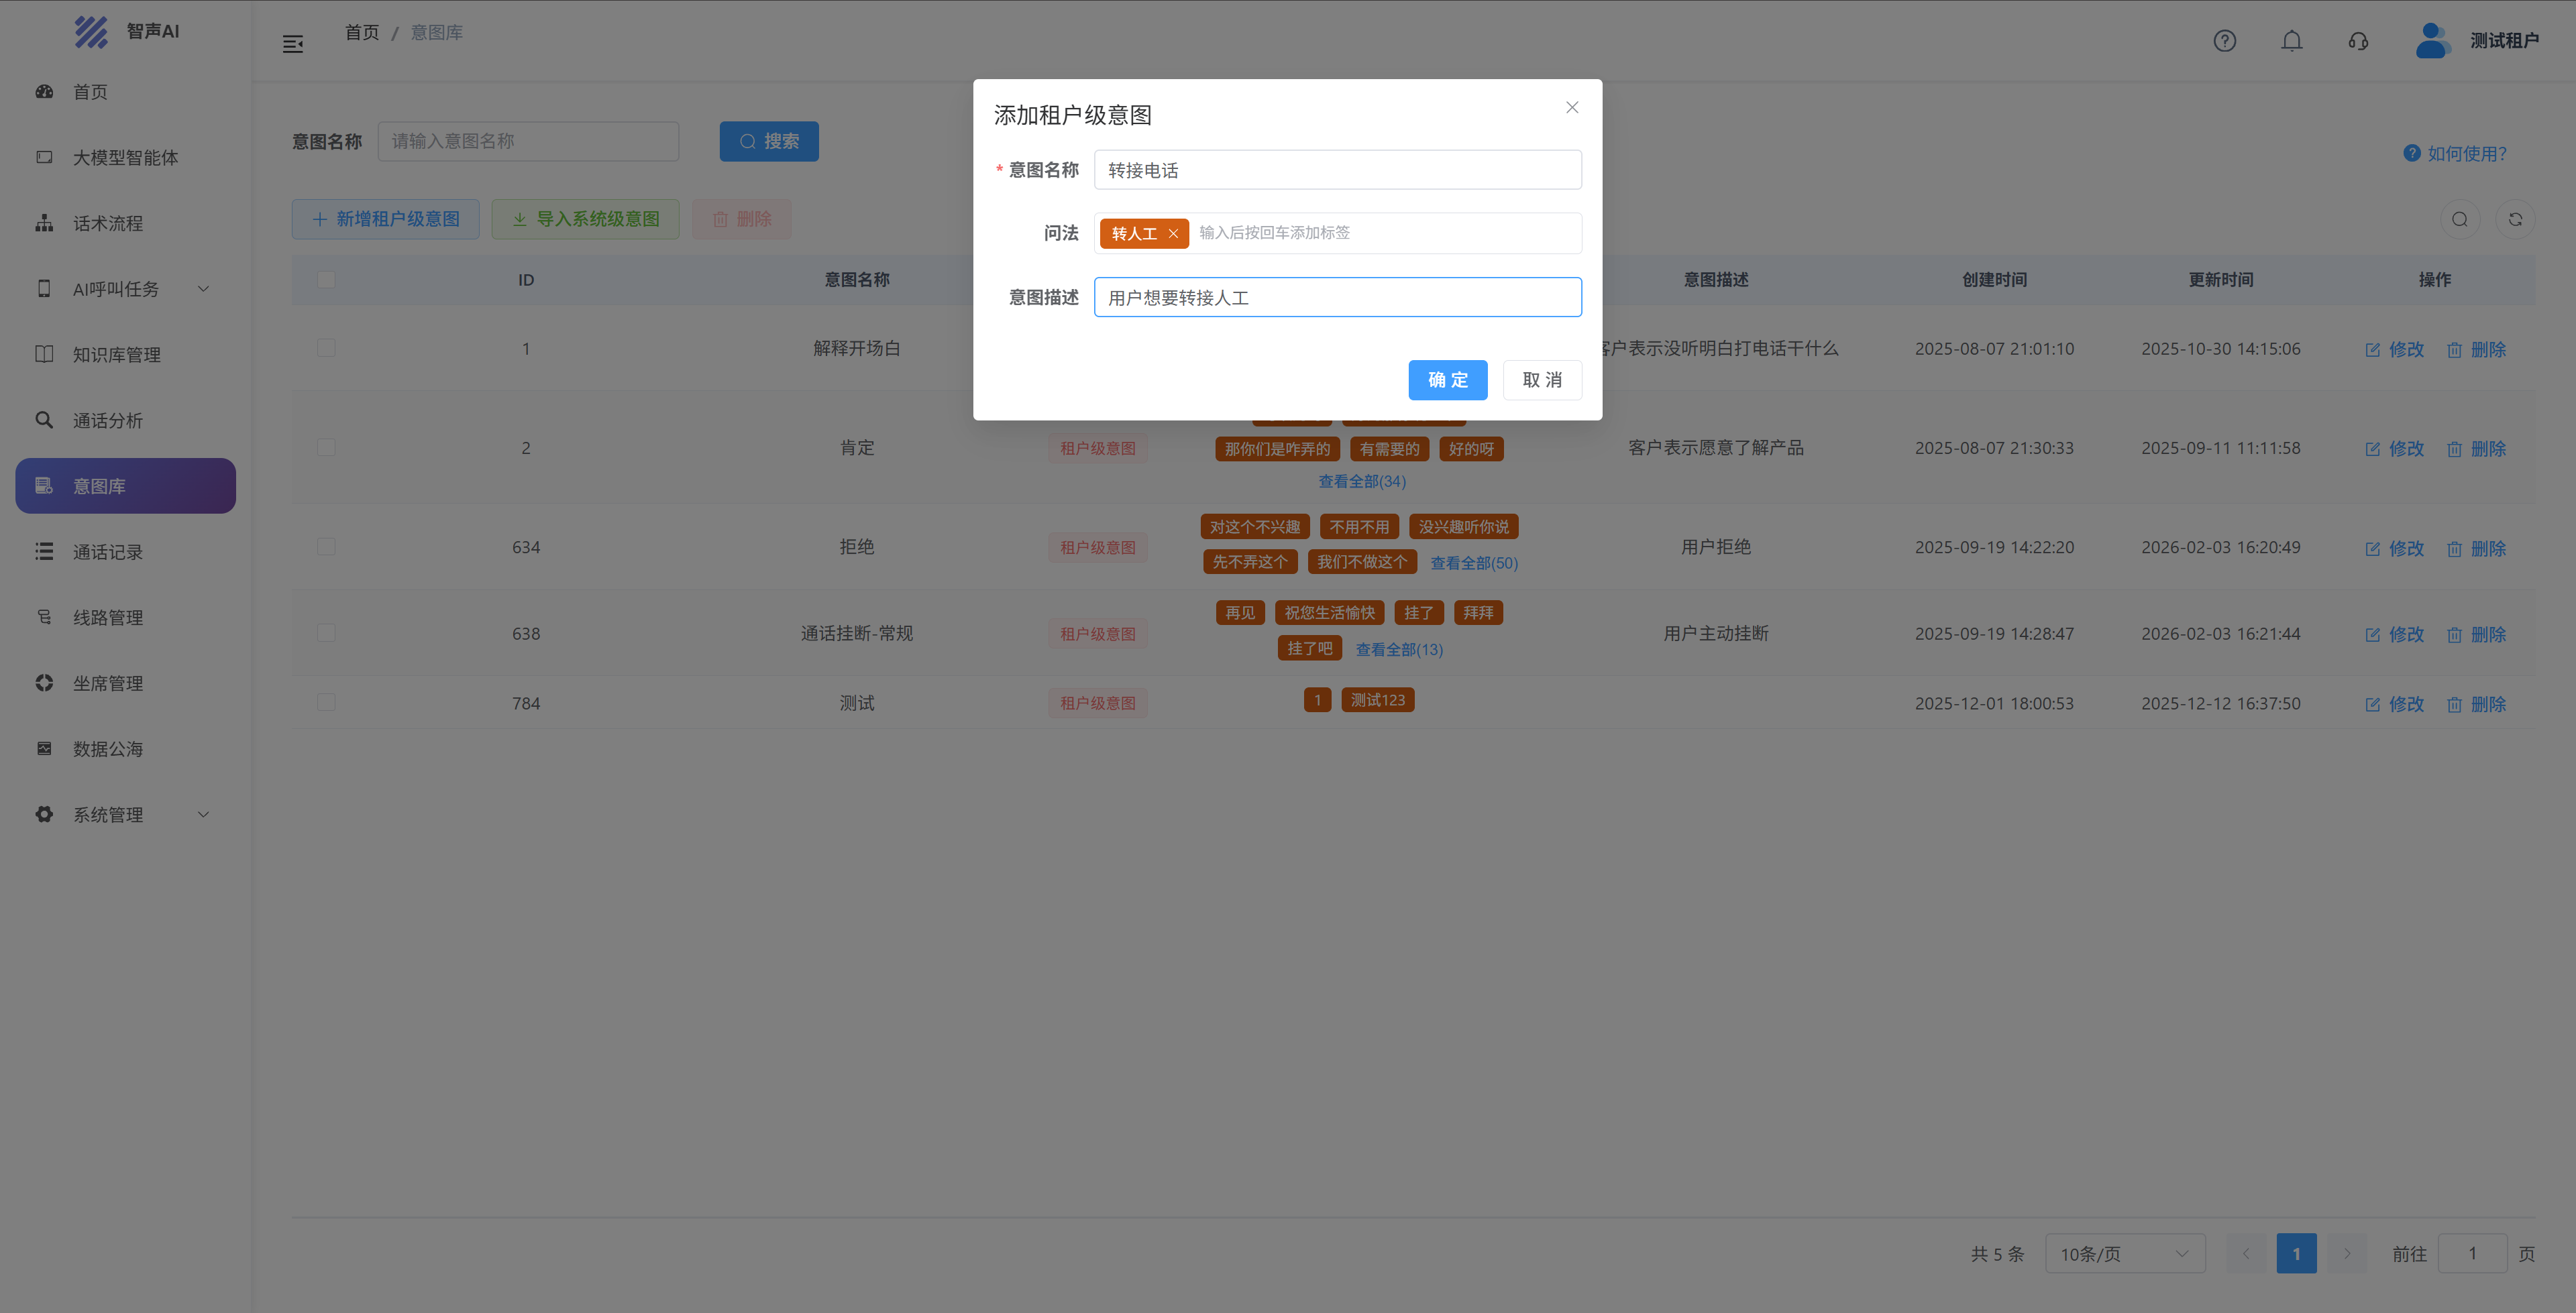
Task: Collapse the sidebar with the menu fold icon
Action: pos(292,44)
